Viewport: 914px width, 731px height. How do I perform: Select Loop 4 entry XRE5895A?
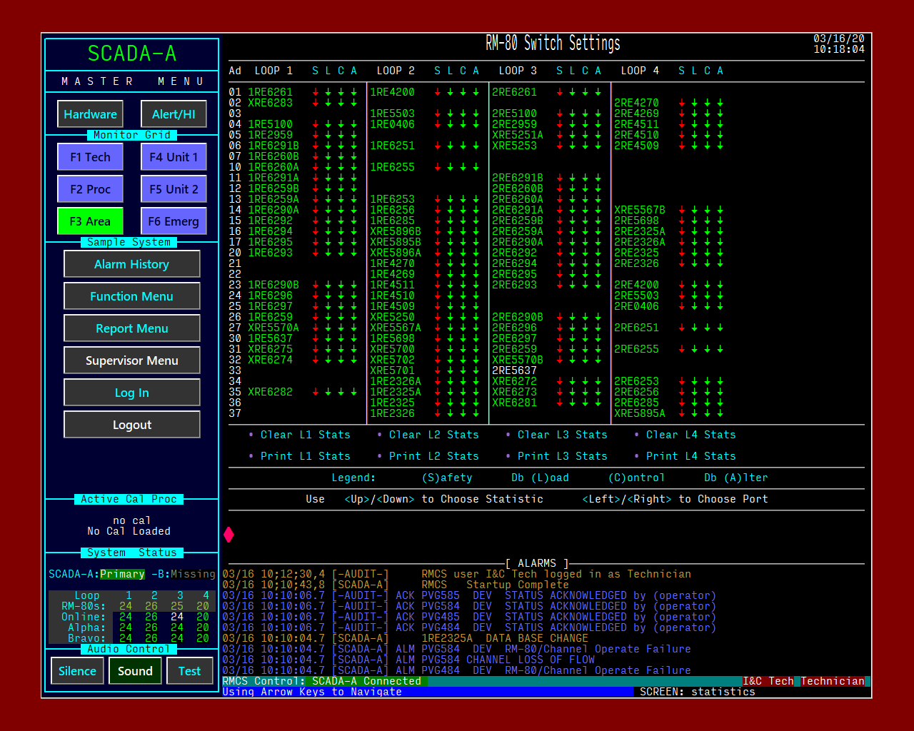[640, 413]
